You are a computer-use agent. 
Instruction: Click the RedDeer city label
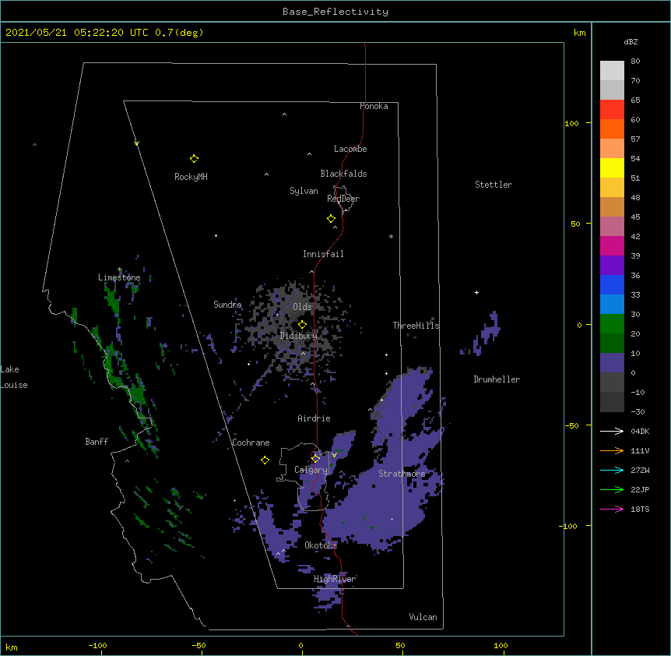point(343,199)
